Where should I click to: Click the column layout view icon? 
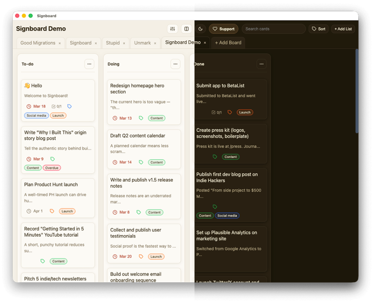tap(186, 29)
